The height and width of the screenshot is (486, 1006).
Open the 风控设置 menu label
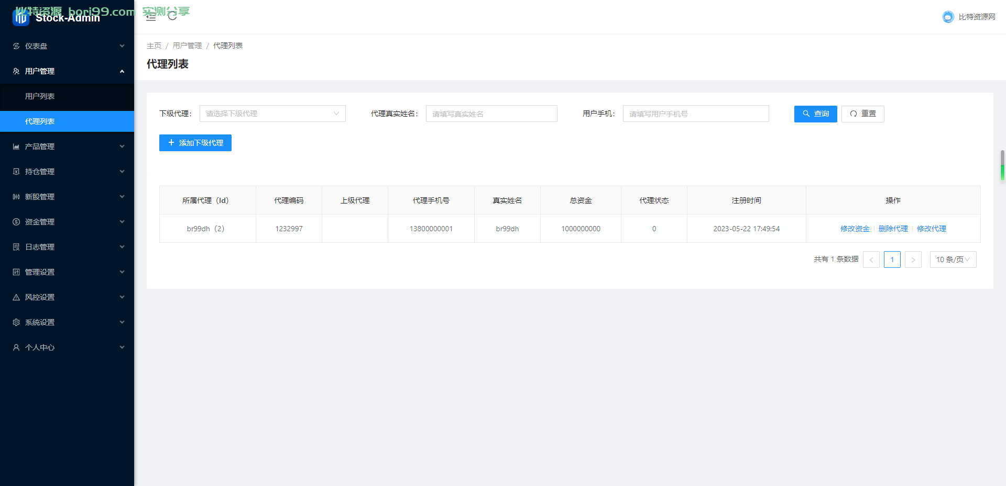[40, 297]
